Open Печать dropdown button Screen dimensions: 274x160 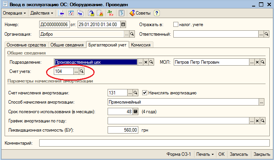point(205,154)
